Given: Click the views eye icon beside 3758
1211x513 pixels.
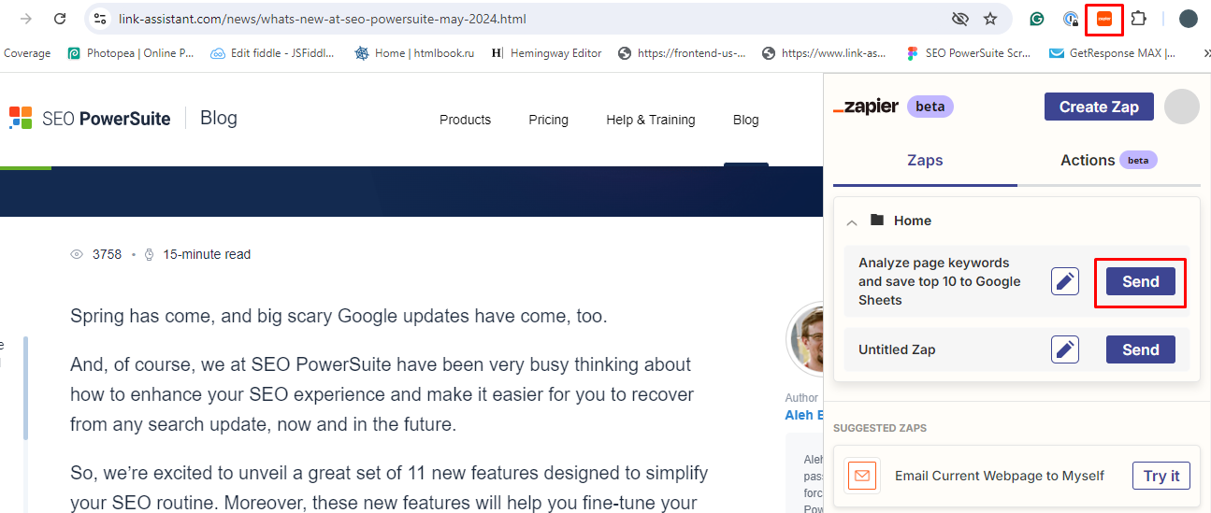Looking at the screenshot, I should 78,254.
